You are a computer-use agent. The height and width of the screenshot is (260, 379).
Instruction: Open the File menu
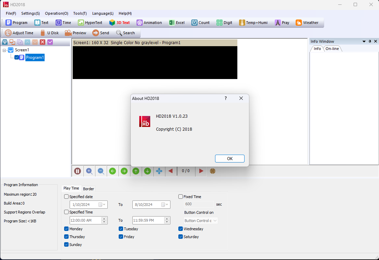(11, 13)
